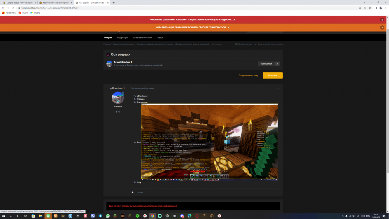Image resolution: width=389 pixels, height=219 pixels.
Task: Open the Chrome profile avatar icon
Action: [x=381, y=8]
